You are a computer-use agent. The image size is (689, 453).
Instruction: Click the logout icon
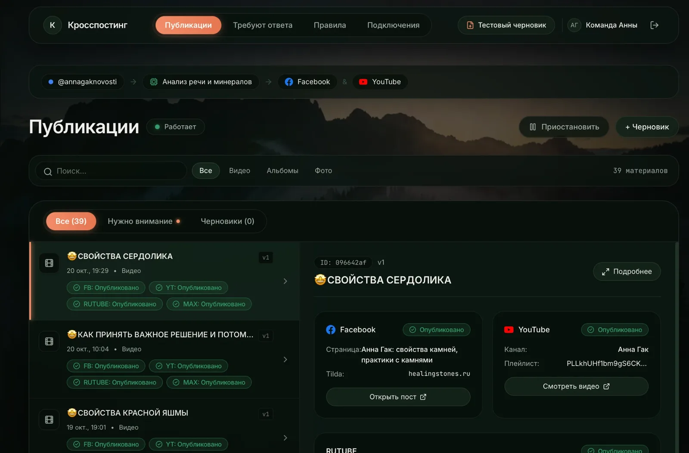coord(654,25)
